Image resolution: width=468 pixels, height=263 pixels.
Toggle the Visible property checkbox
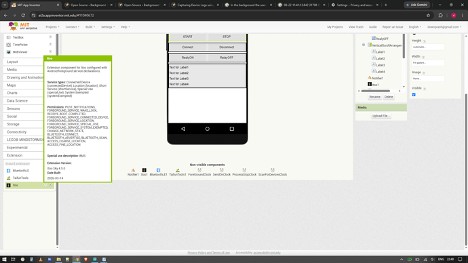[414, 94]
